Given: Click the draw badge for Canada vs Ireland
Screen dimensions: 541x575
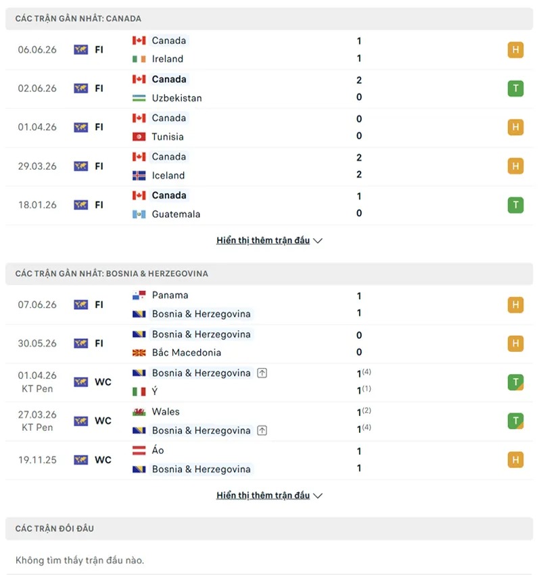Looking at the screenshot, I should (515, 50).
